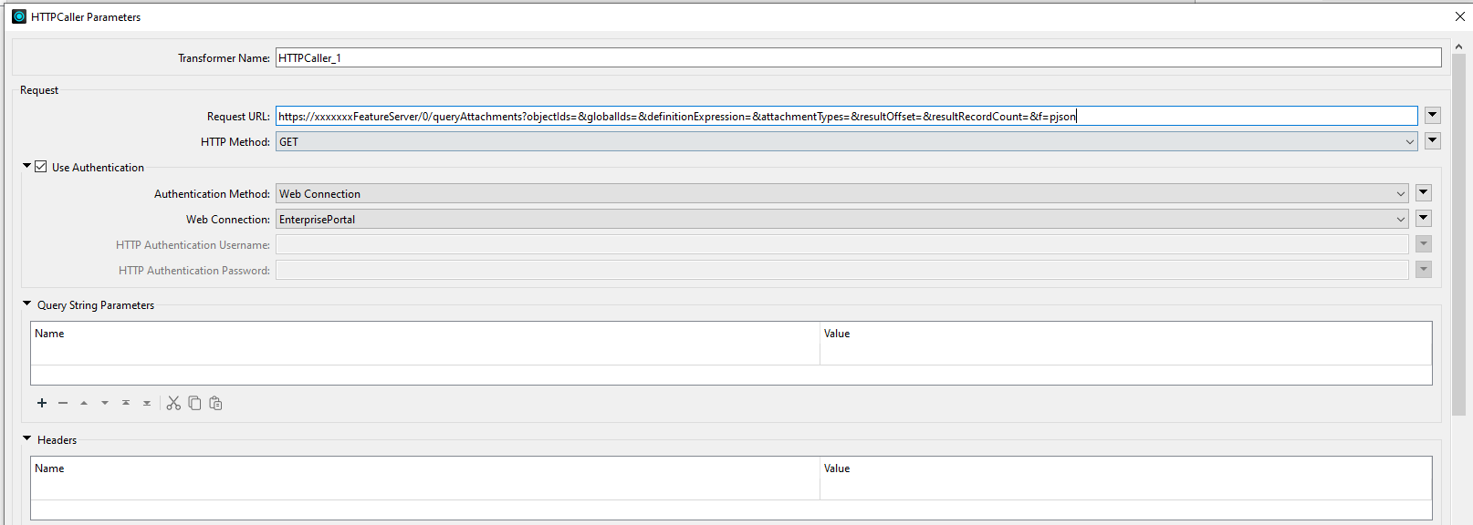Add a new query string parameter row

(42, 403)
